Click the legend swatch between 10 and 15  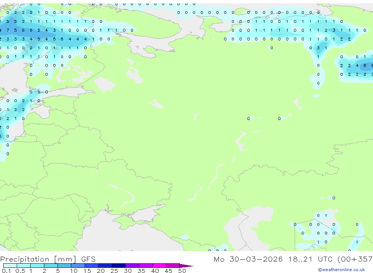78,266
